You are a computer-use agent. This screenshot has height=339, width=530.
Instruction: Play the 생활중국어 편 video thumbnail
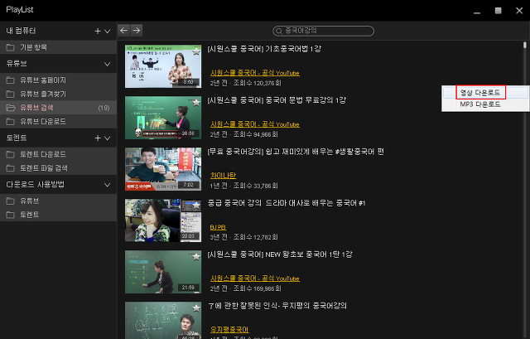tap(163, 169)
